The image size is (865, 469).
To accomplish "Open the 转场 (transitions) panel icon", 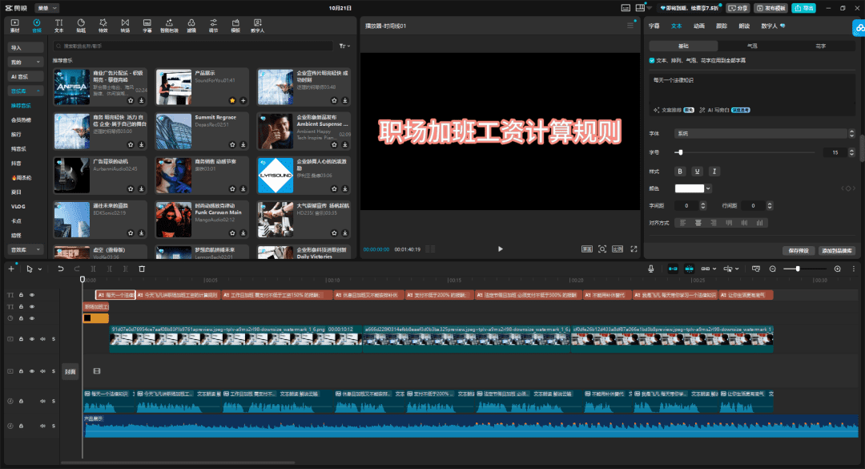I will 125,25.
